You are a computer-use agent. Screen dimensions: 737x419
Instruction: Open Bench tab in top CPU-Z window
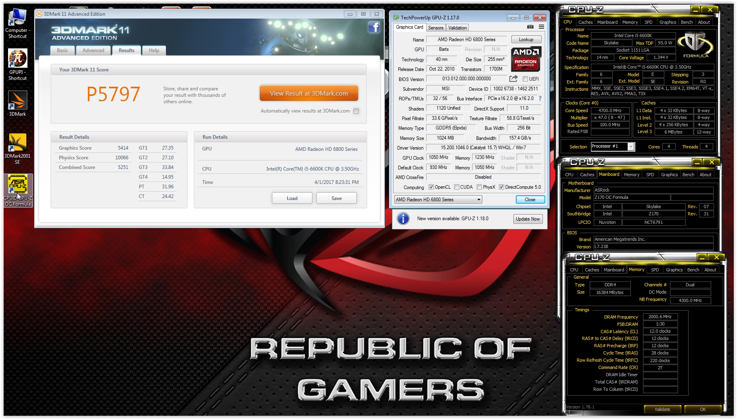687,22
